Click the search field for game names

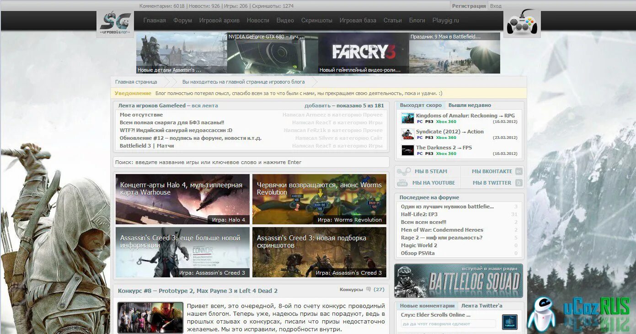(x=251, y=162)
